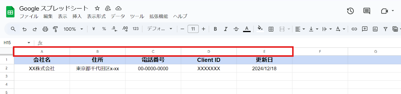This screenshot has height=94, width=401.
Task: Check cloud save status icon
Action: point(118,8)
